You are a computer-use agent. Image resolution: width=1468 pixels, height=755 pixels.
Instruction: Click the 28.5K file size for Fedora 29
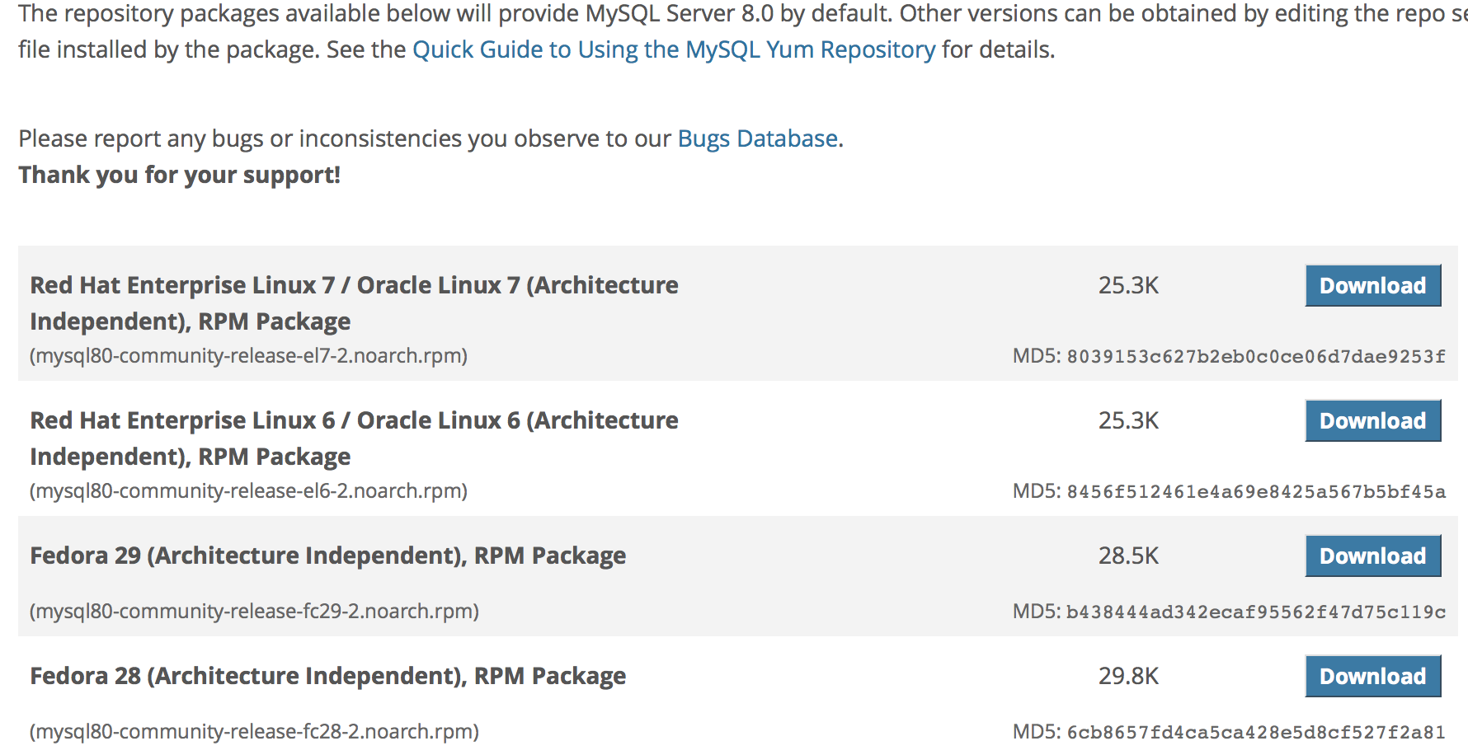1128,556
